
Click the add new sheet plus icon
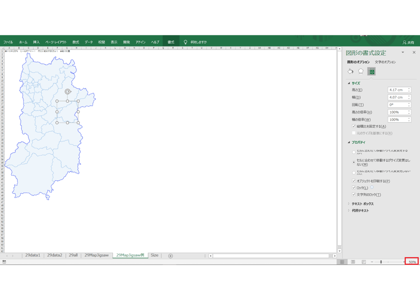(170, 256)
